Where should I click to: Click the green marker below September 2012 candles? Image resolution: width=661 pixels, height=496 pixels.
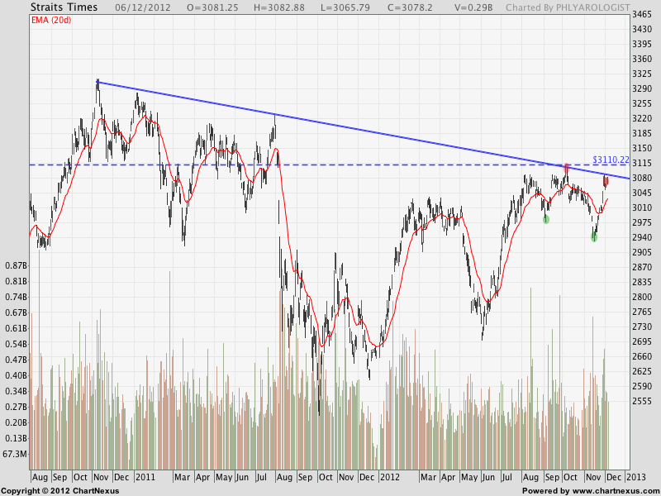tap(546, 219)
